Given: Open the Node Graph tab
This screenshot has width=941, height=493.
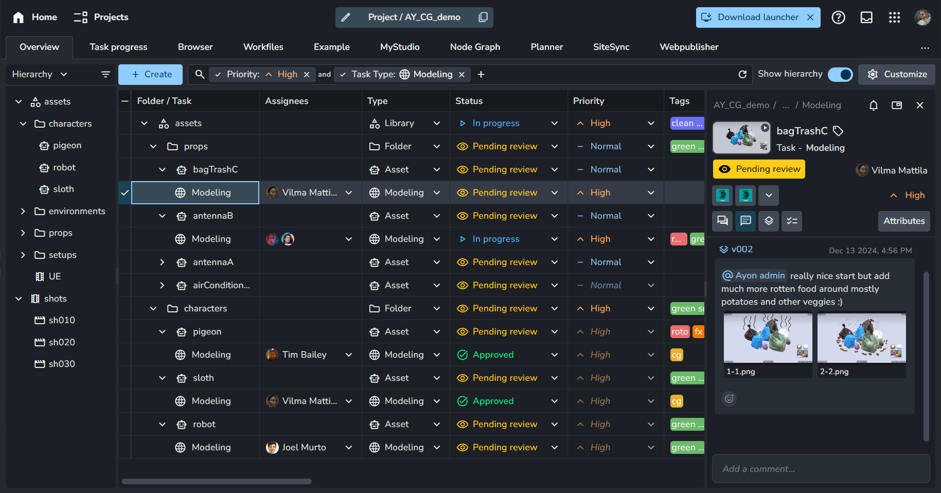Looking at the screenshot, I should pyautogui.click(x=474, y=47).
